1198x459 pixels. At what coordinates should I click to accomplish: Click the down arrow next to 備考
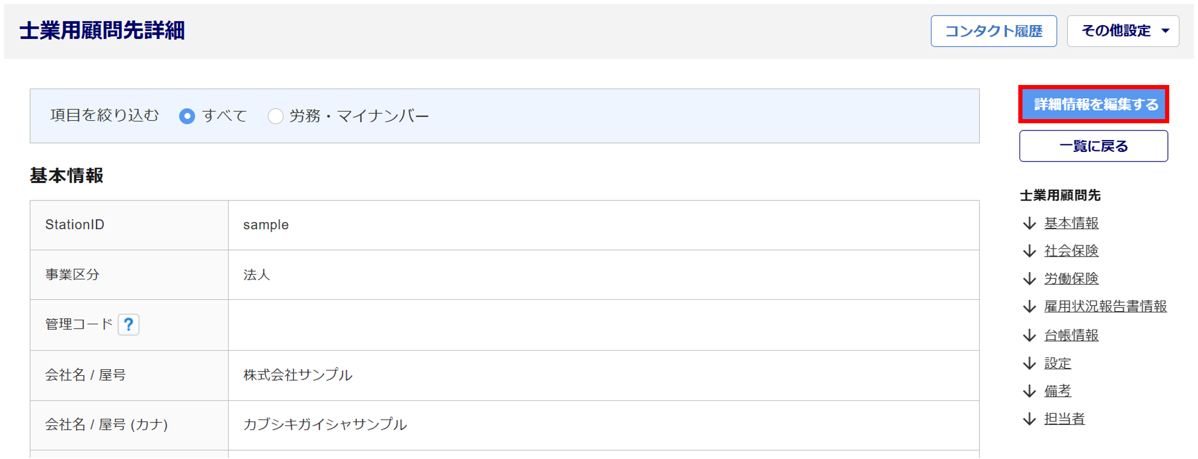coord(1030,391)
